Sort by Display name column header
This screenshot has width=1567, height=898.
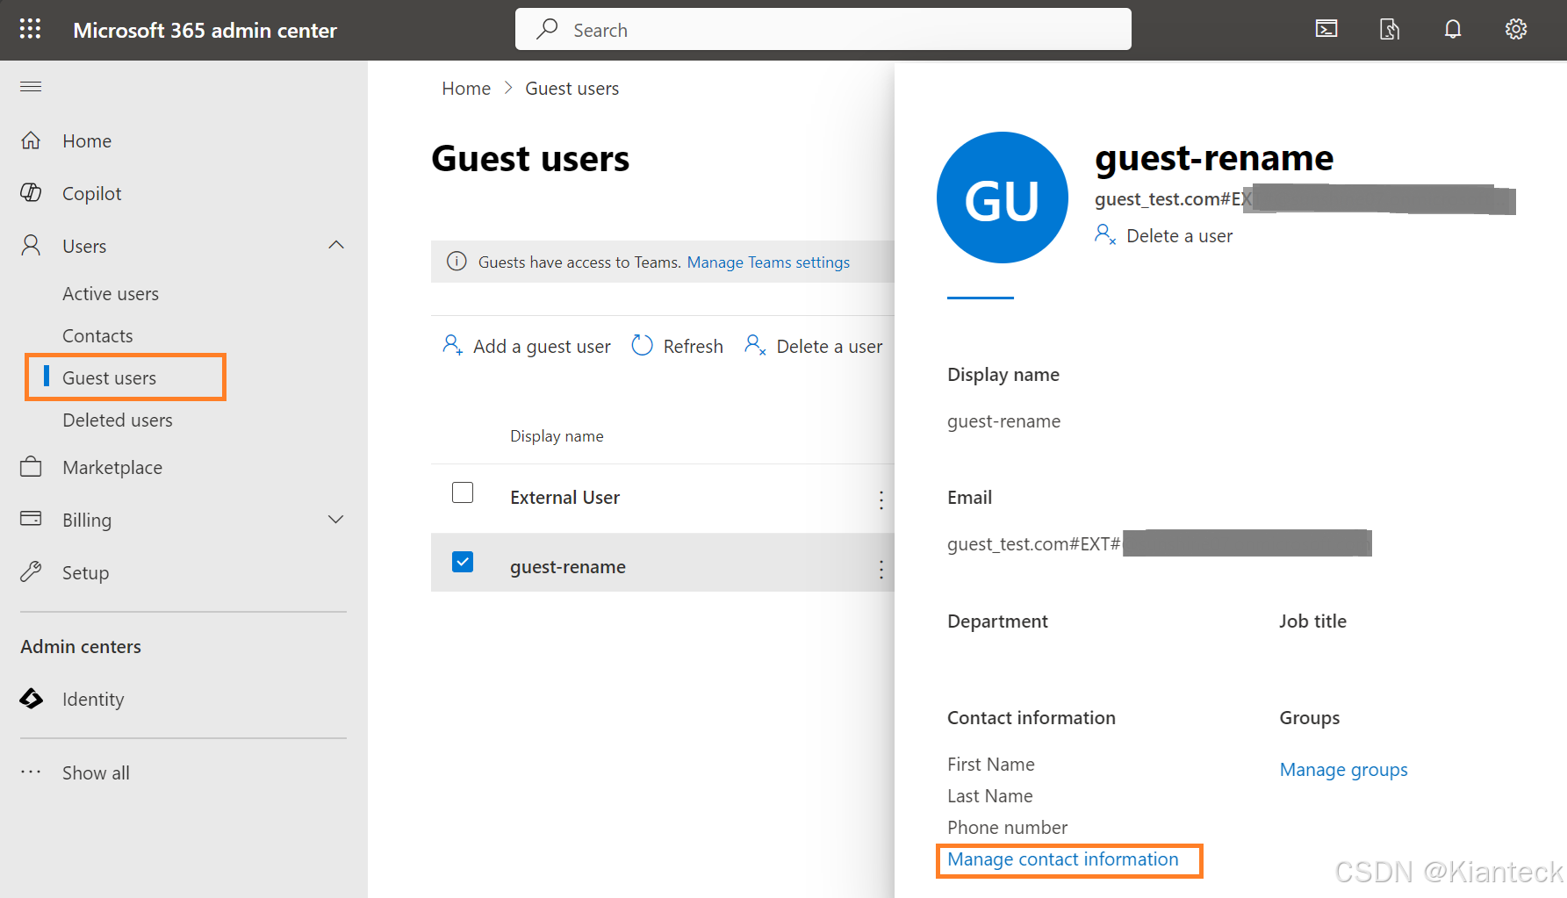pos(557,436)
